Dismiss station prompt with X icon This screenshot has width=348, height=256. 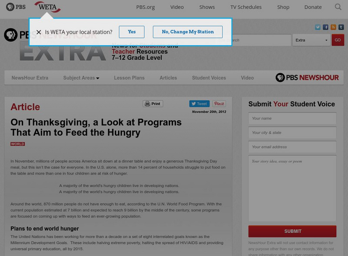pos(39,32)
